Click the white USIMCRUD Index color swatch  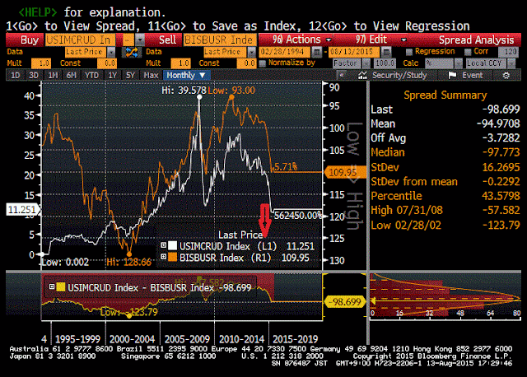tap(172, 245)
